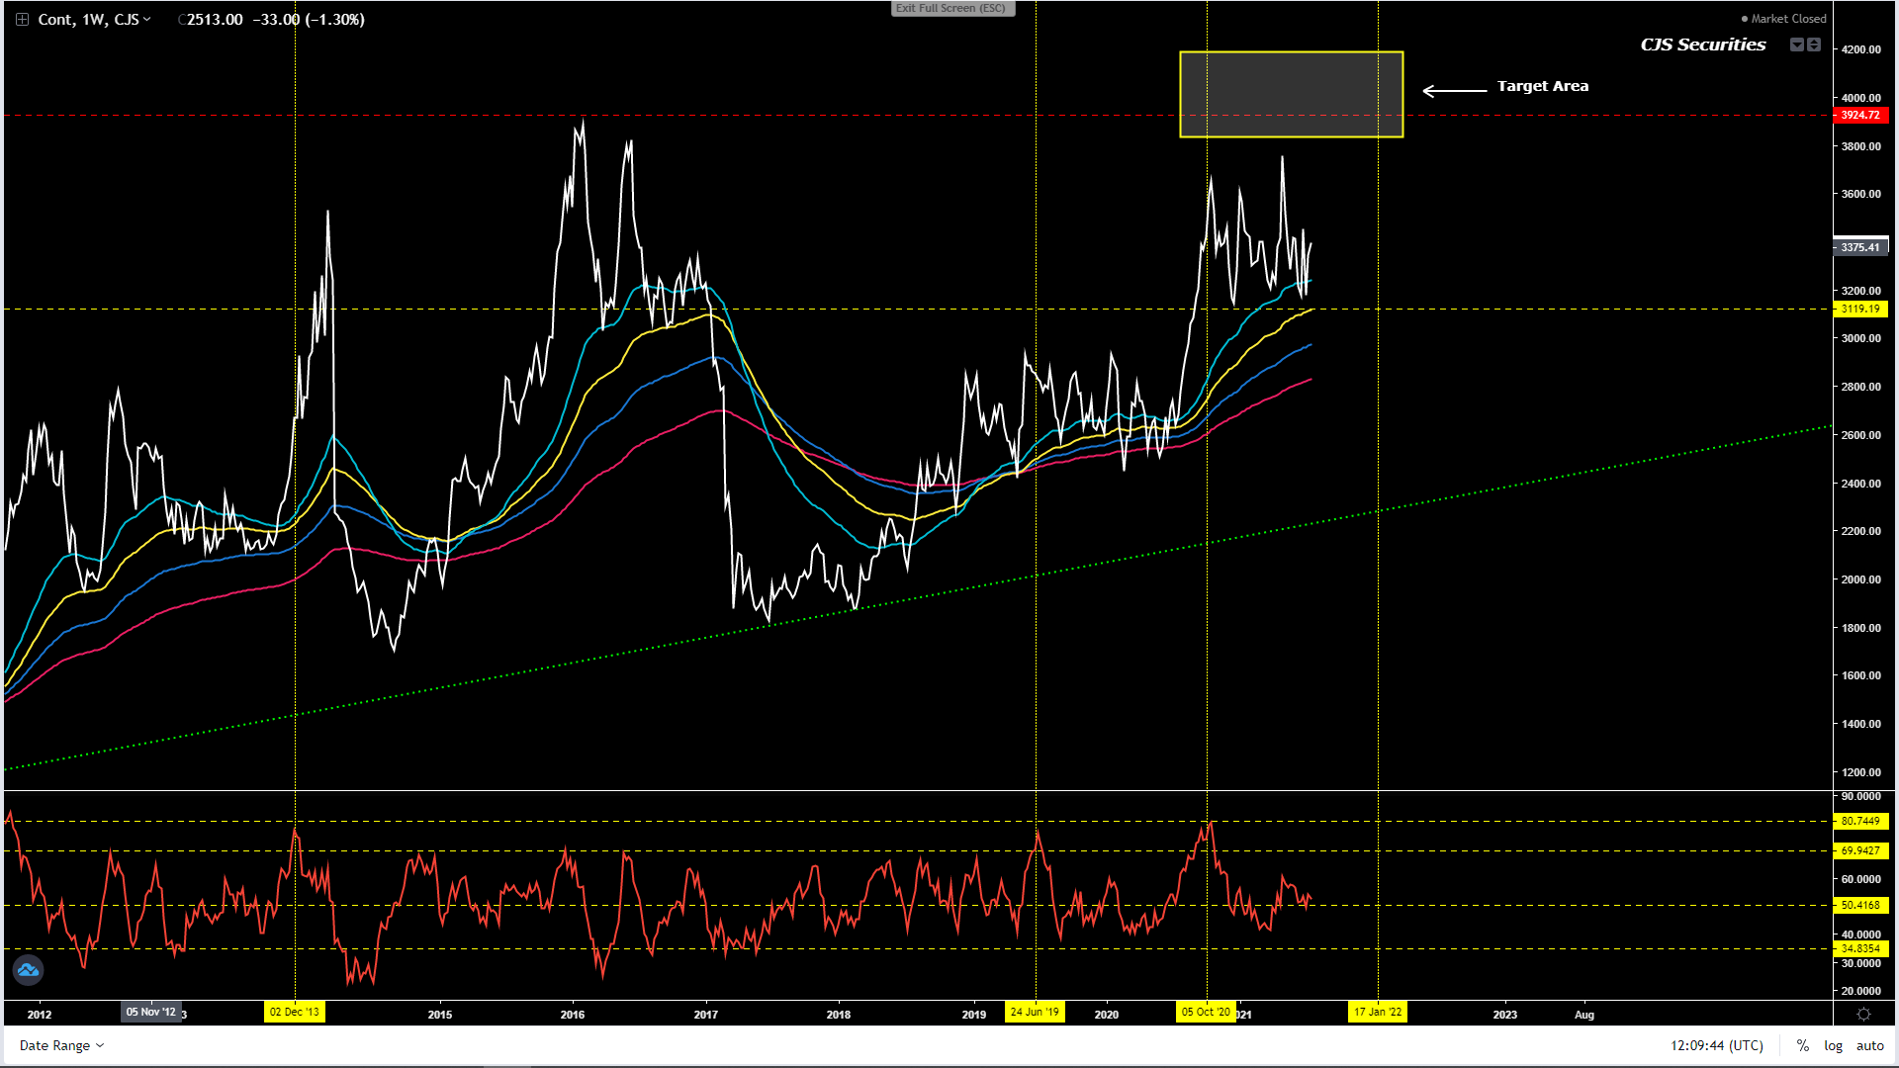Click Exit Full Screen (ESC) button
The width and height of the screenshot is (1899, 1068).
coord(951,8)
